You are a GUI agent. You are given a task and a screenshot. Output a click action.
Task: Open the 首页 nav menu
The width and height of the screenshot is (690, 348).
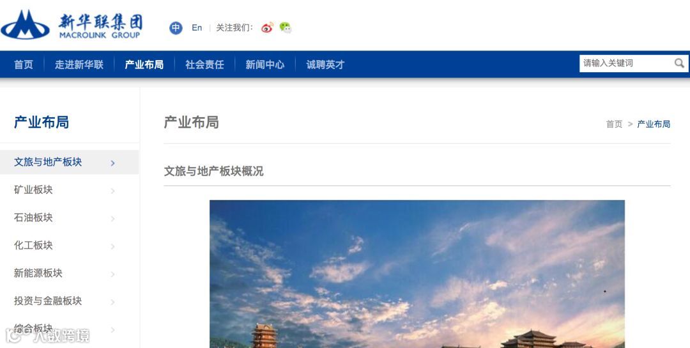[24, 65]
